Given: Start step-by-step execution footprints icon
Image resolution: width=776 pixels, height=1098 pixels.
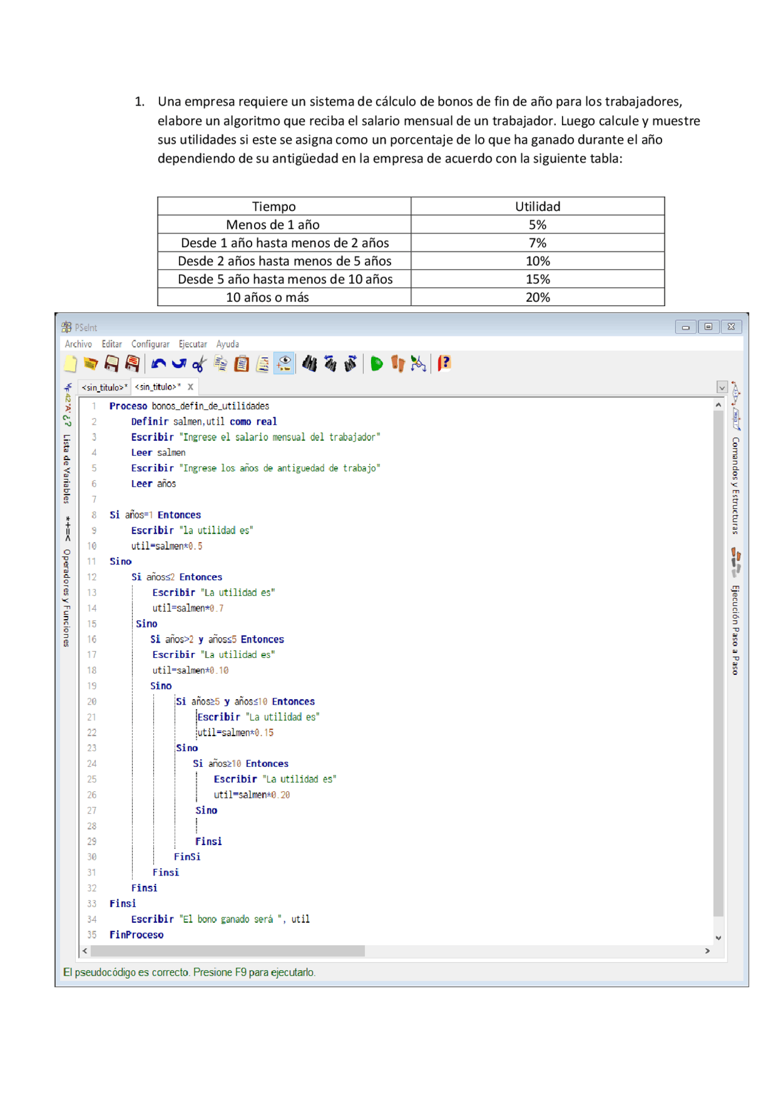Looking at the screenshot, I should pos(398,364).
